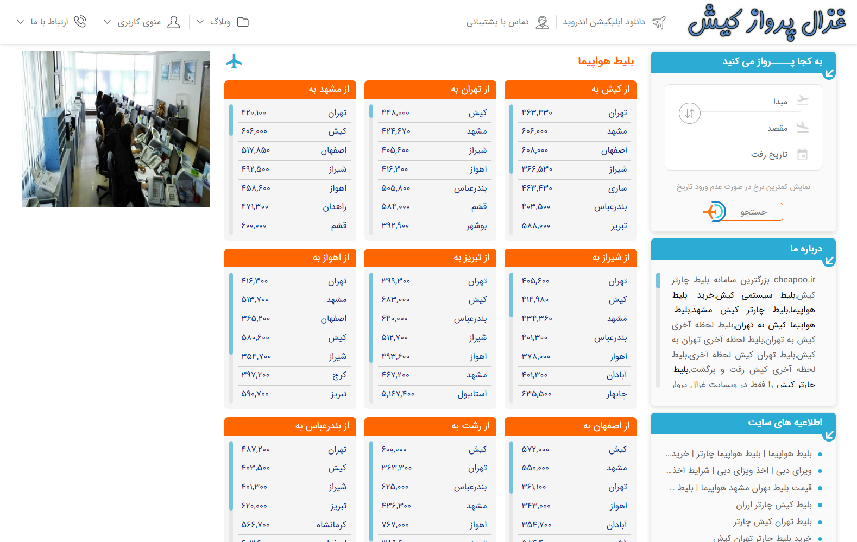Click the landing plane icon in destination field
This screenshot has height=542, width=857.
click(x=802, y=128)
